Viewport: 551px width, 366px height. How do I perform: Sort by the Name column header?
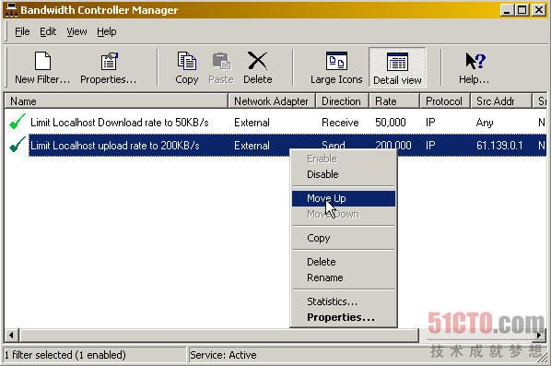pyautogui.click(x=116, y=101)
